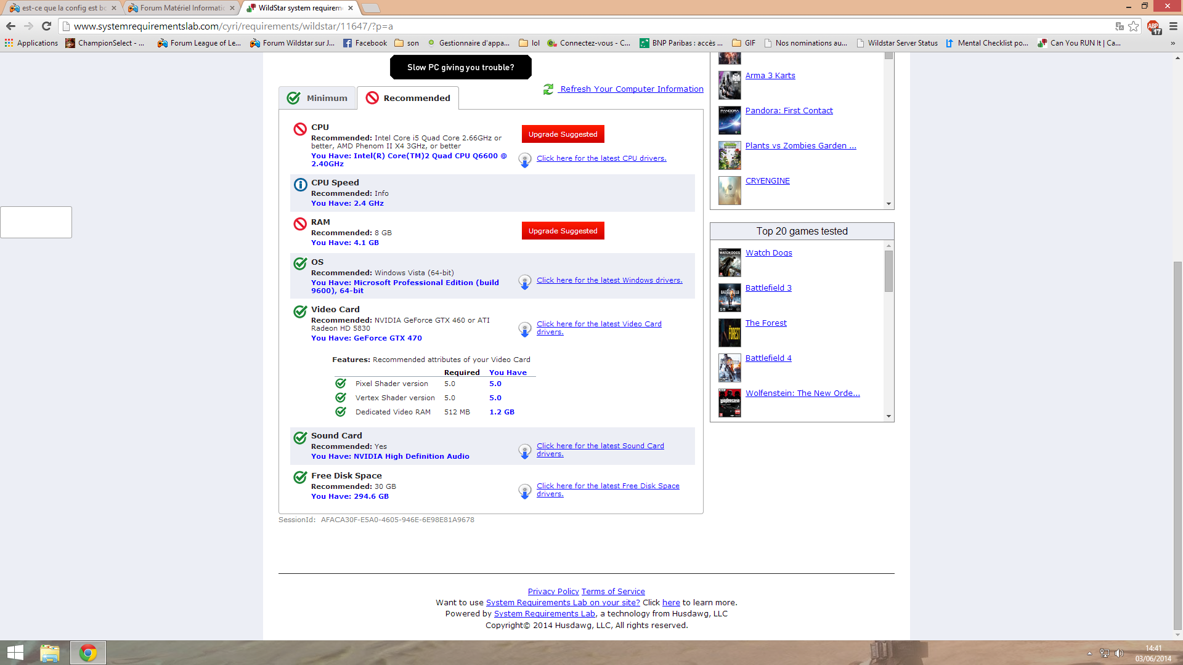Click CPU drivers download icon
Screen dimensions: 1183x665
click(524, 159)
